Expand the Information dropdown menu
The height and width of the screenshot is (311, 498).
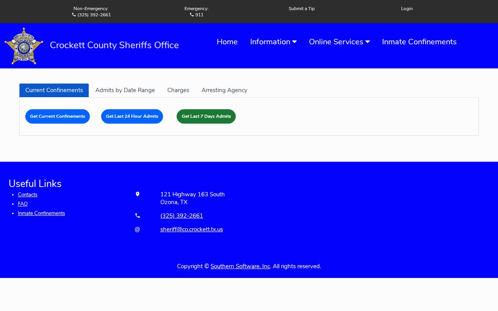point(274,42)
